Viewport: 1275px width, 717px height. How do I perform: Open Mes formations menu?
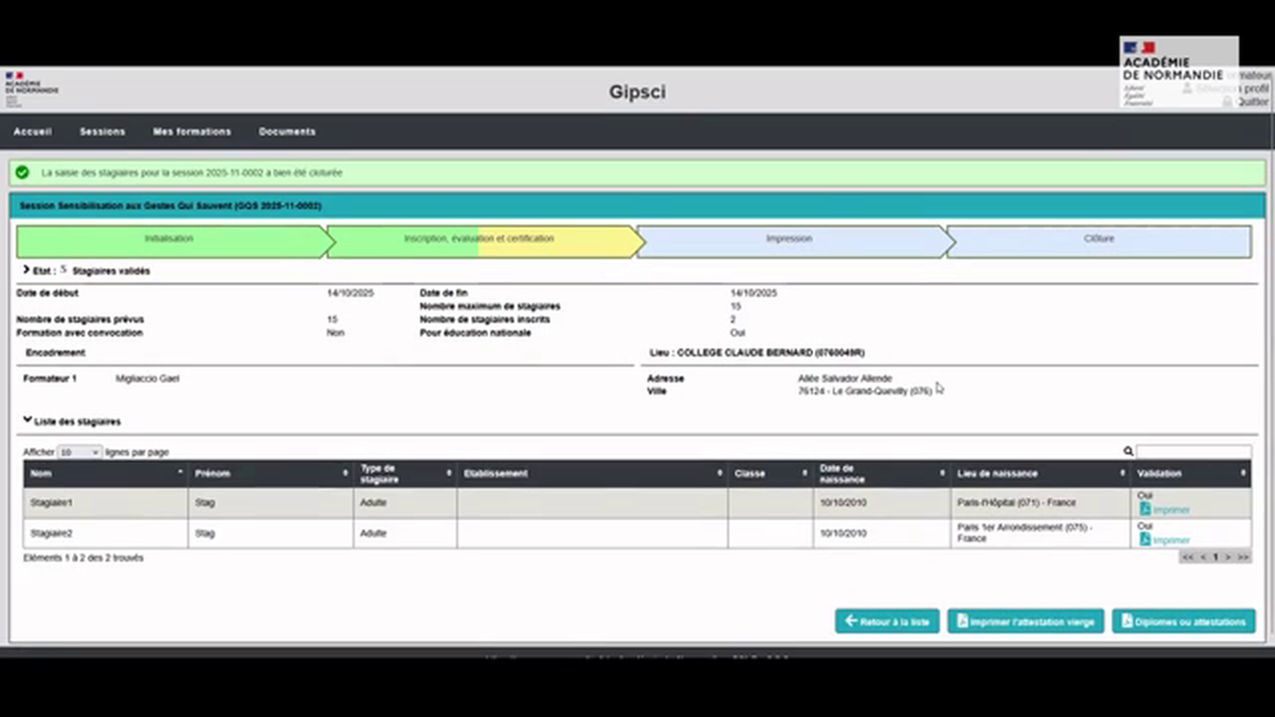click(x=191, y=131)
